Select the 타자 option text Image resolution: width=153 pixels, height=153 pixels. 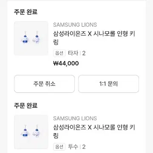(73, 53)
